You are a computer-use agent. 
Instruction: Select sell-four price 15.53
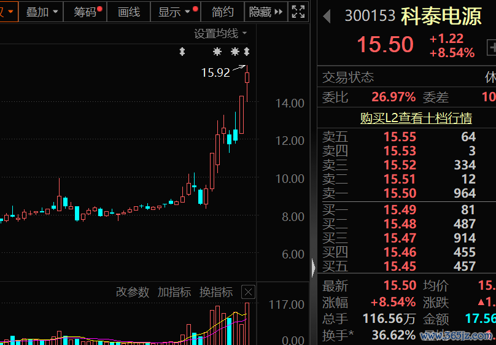point(400,151)
